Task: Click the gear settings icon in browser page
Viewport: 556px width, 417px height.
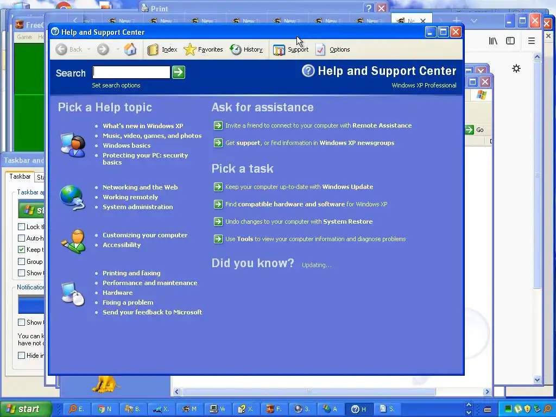Action: click(516, 68)
